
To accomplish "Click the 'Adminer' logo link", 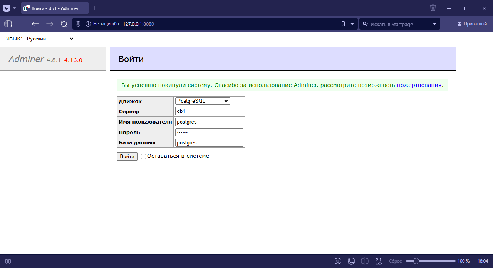I will pos(26,59).
